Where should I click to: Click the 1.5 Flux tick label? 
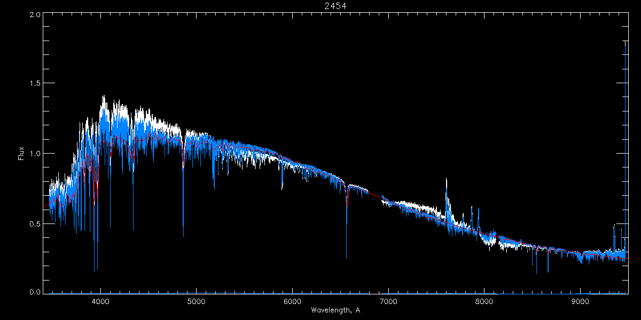[34, 83]
